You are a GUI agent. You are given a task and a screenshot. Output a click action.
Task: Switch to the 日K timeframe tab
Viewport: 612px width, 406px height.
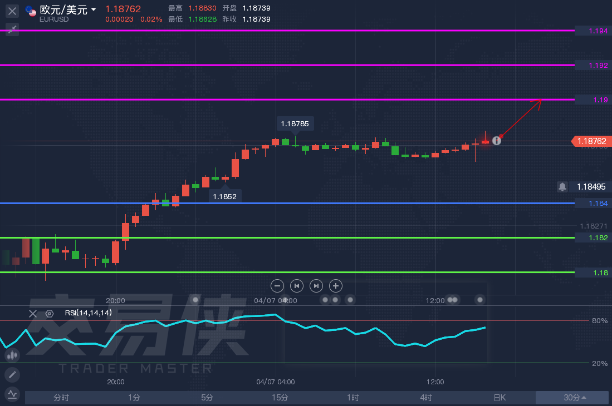coord(499,398)
